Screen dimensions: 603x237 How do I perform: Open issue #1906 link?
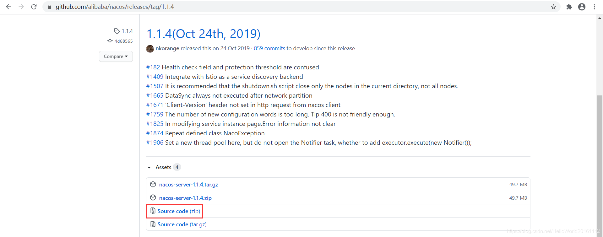pos(155,143)
